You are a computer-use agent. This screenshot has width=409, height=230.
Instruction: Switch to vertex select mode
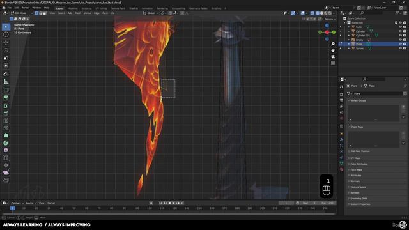point(36,13)
